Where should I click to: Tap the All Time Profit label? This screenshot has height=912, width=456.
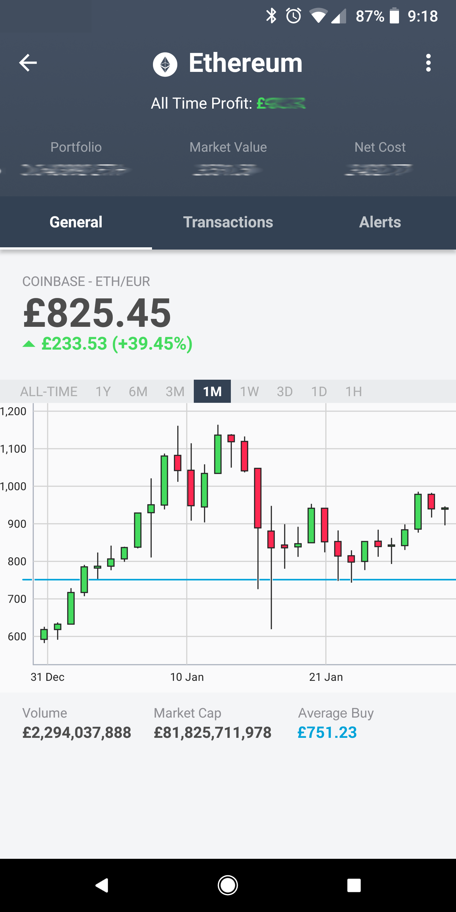coord(201,103)
